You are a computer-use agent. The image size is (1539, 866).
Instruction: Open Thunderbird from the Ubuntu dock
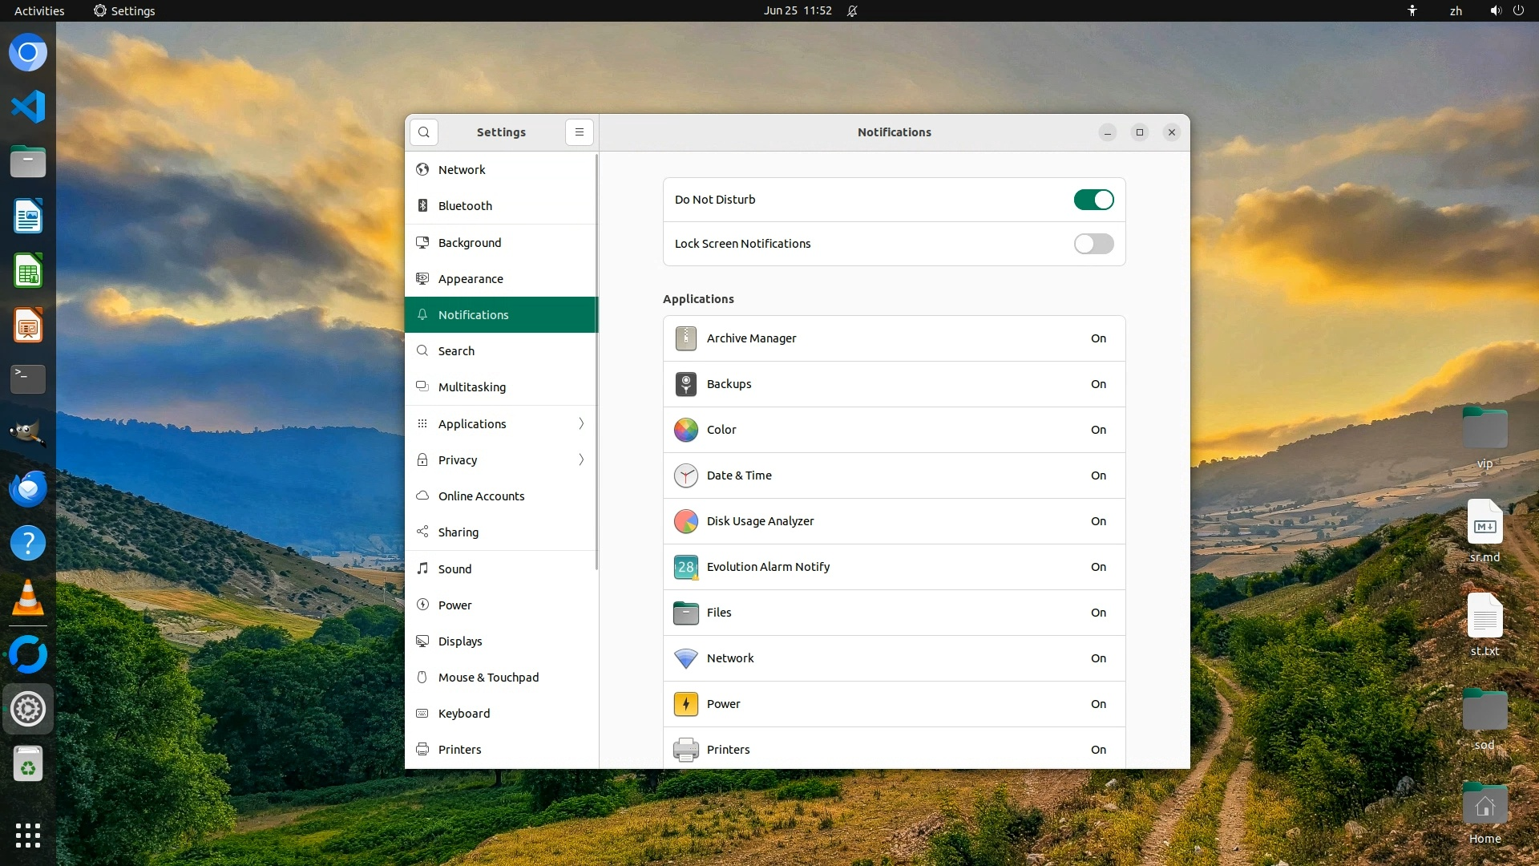pyautogui.click(x=28, y=489)
